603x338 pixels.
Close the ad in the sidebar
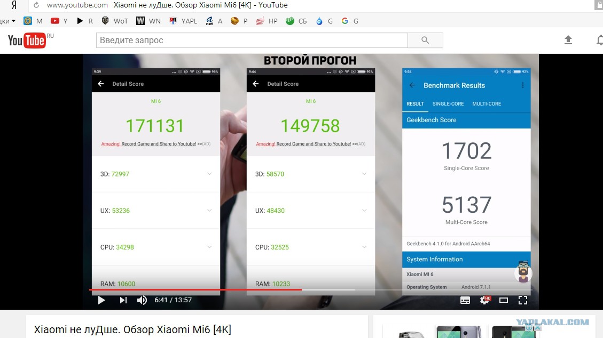(538, 328)
